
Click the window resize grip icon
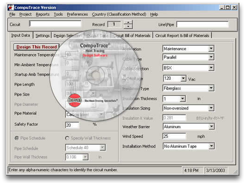(236, 171)
